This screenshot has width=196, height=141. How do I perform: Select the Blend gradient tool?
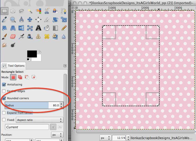click(55, 28)
